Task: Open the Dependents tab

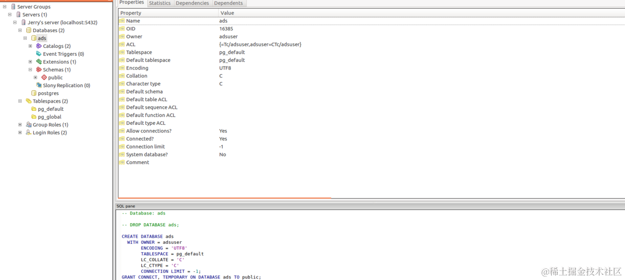Action: [x=228, y=3]
